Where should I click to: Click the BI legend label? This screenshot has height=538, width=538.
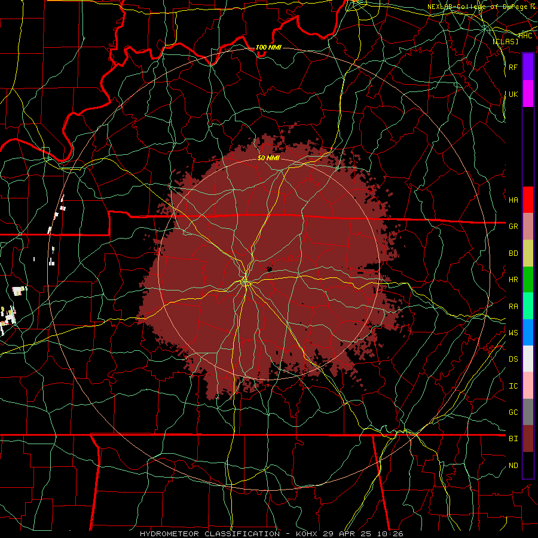pyautogui.click(x=513, y=439)
